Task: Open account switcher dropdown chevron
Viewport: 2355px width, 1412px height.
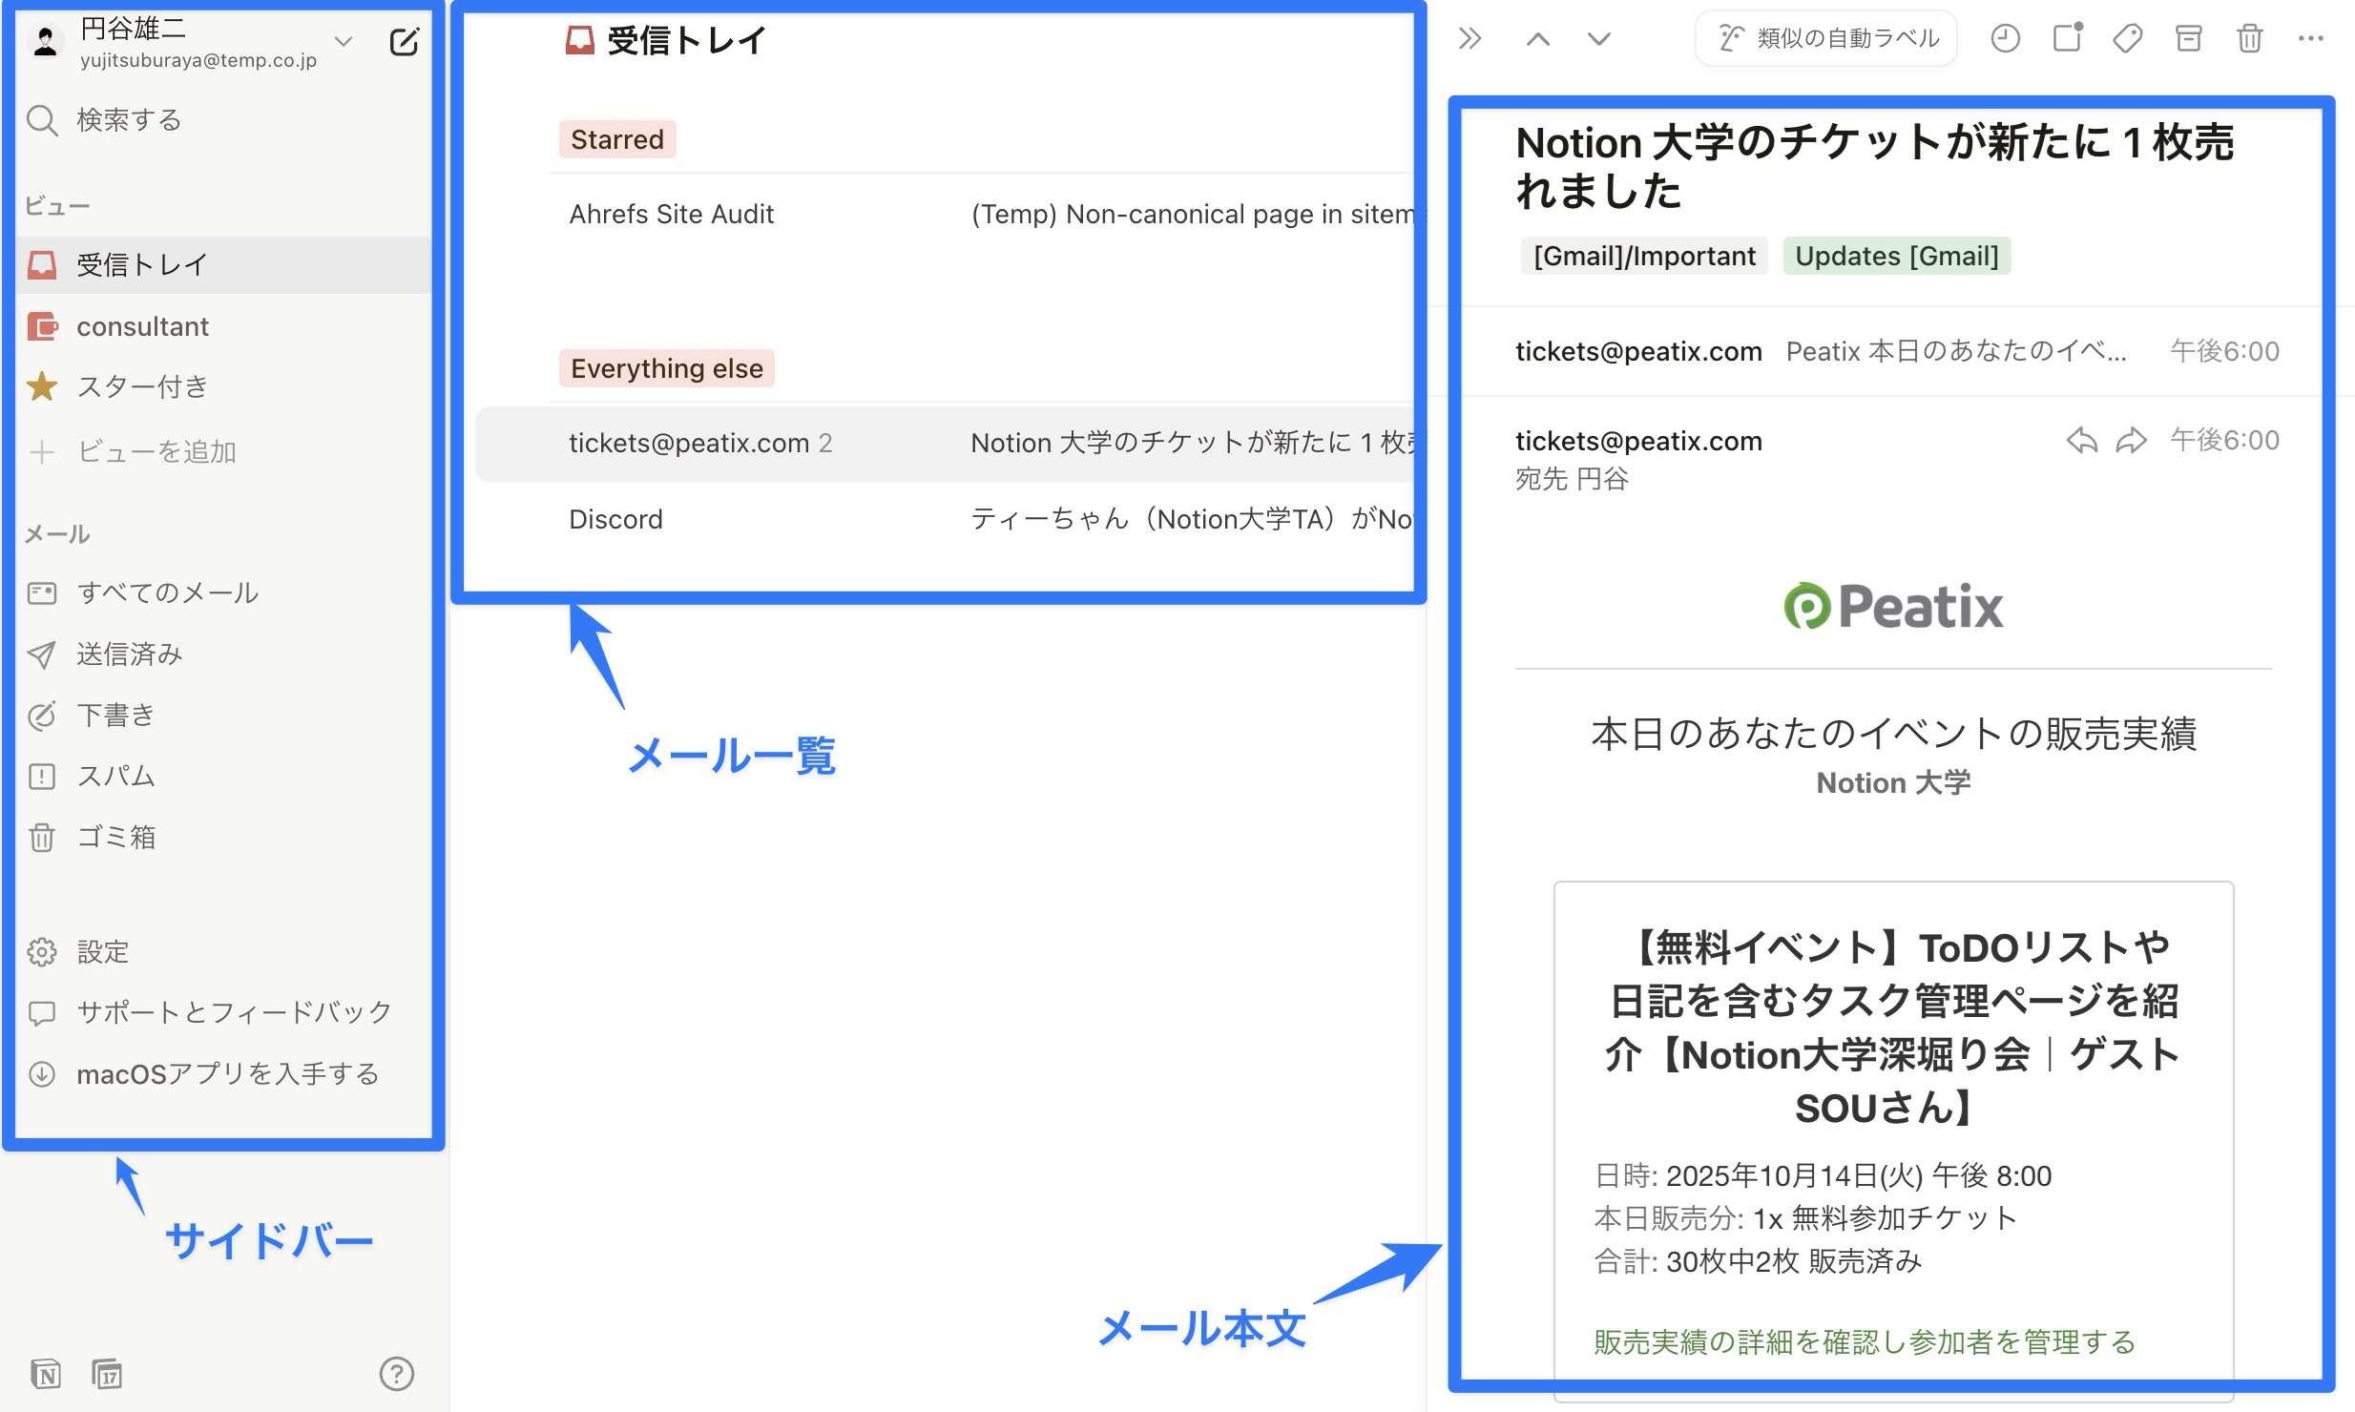Action: tap(344, 41)
